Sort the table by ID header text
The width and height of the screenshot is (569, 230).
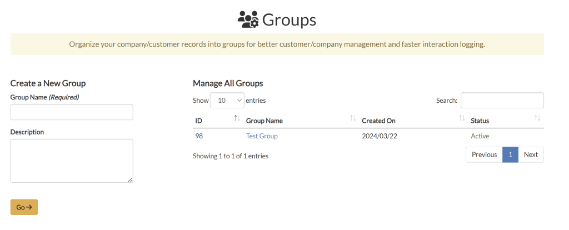pyautogui.click(x=199, y=121)
